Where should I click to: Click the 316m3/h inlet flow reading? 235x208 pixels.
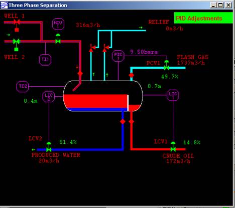[x=88, y=25]
